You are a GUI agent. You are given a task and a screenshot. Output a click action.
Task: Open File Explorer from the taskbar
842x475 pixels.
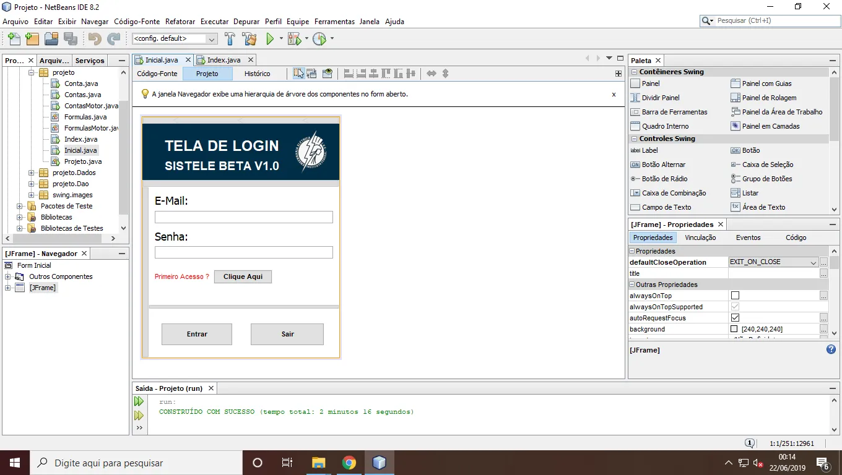pos(319,463)
